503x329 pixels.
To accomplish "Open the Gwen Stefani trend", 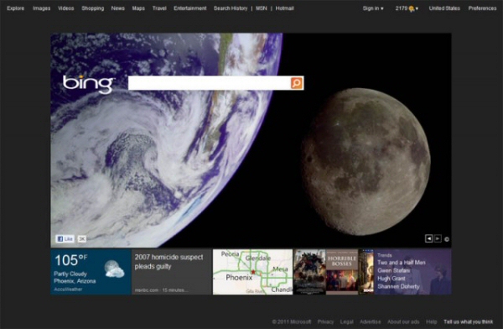I will click(394, 270).
